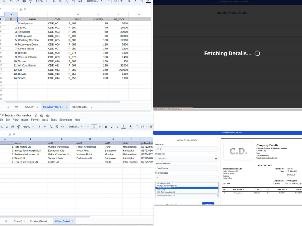Toggle Italic in the ClientDetail window toolbar
The image size is (302, 226).
tap(112, 127)
